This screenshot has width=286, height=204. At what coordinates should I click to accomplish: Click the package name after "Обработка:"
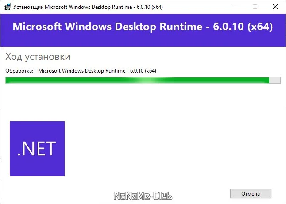[97, 71]
